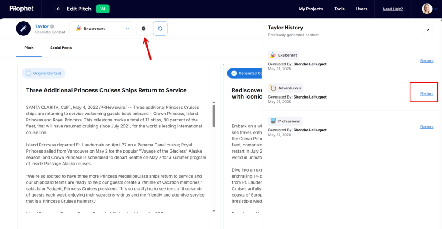Click the original content scrollbar up arrow
442x229 pixels.
point(214,102)
